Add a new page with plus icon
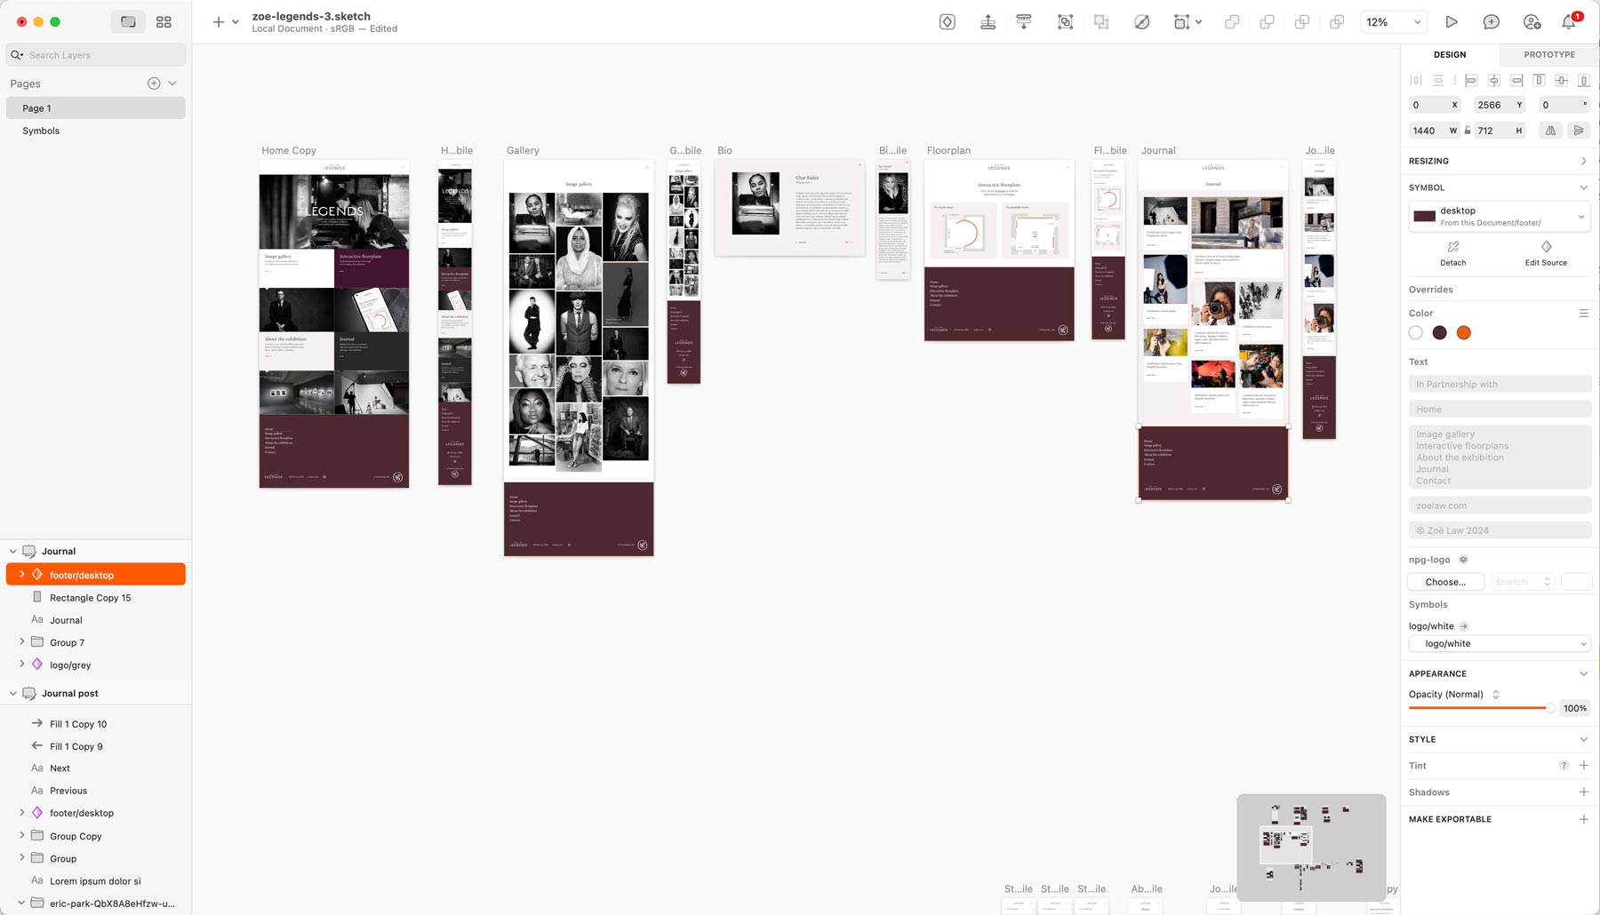 pos(154,84)
